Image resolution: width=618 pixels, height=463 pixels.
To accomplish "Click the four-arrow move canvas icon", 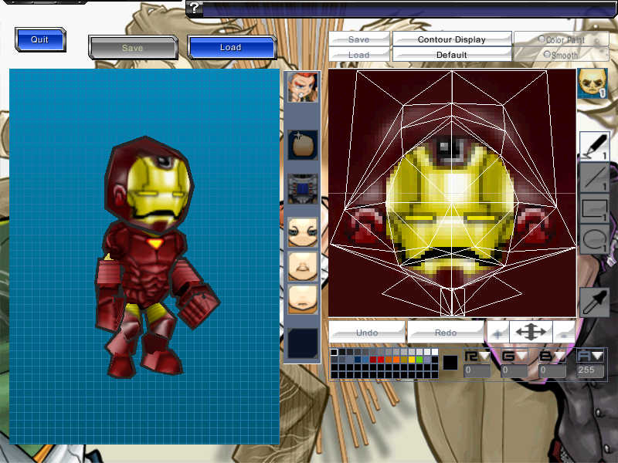I will coord(530,332).
